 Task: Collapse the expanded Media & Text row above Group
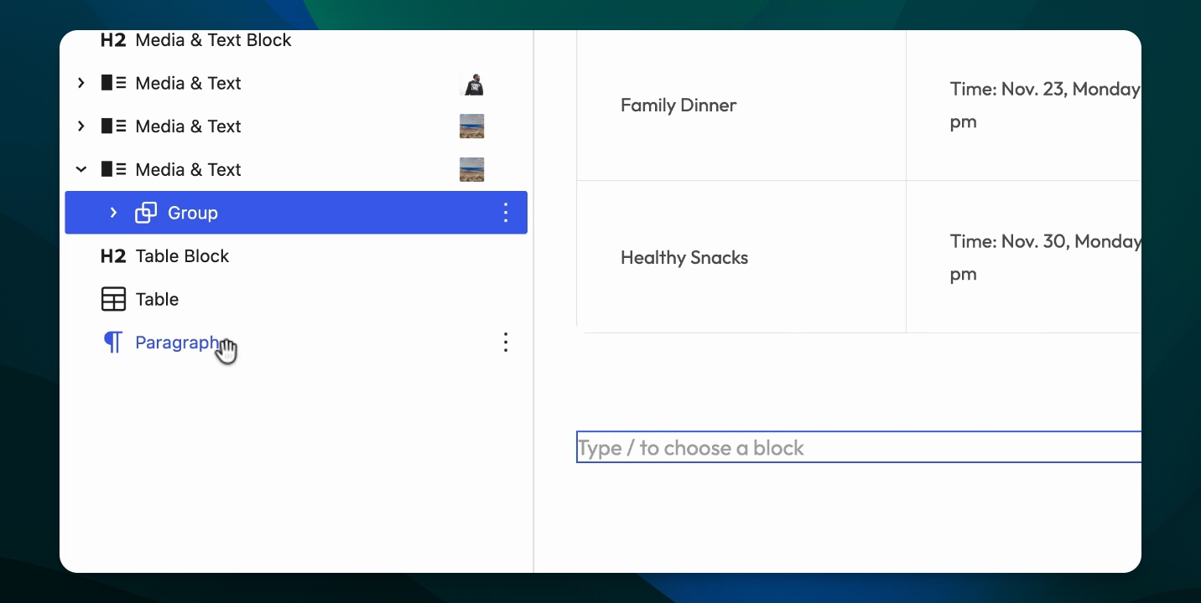81,169
